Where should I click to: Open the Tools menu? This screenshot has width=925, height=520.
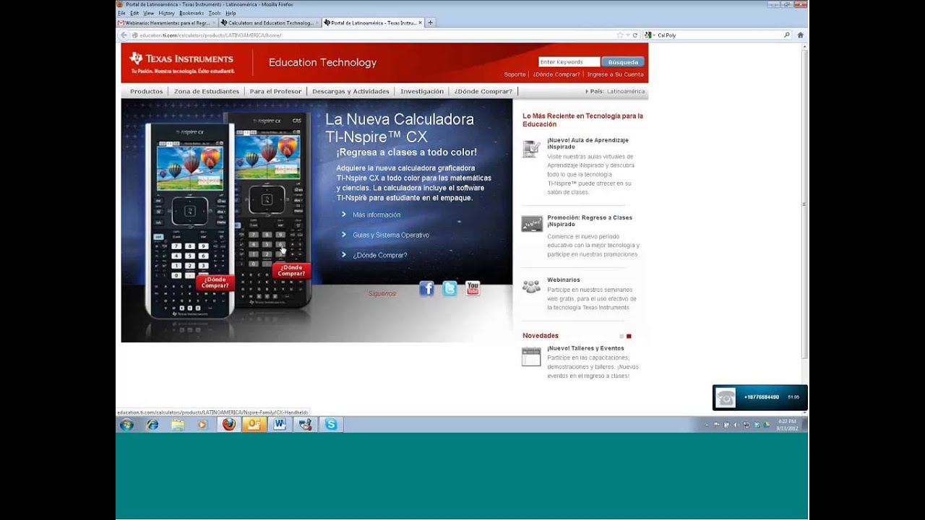[215, 13]
